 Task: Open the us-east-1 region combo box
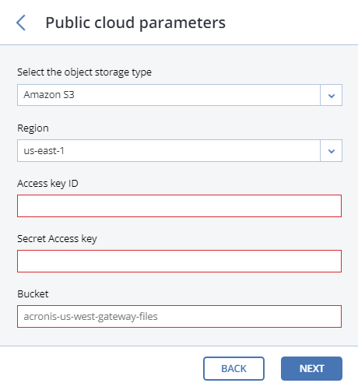click(180, 150)
